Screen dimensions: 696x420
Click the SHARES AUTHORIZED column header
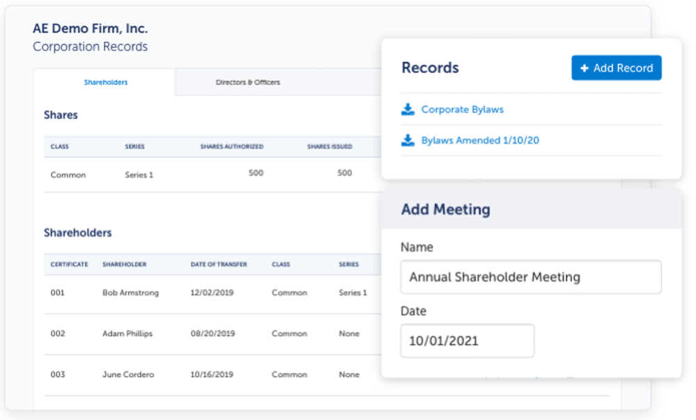click(232, 146)
